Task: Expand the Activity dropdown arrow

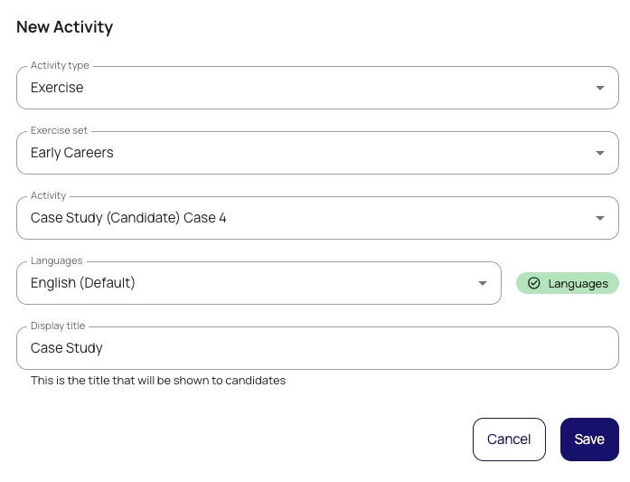Action: tap(600, 218)
